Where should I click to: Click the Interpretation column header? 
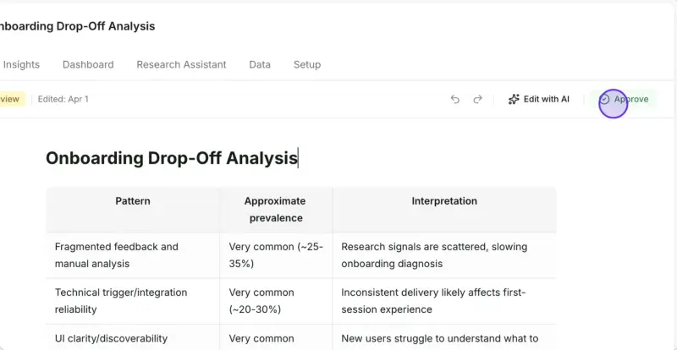click(x=444, y=201)
